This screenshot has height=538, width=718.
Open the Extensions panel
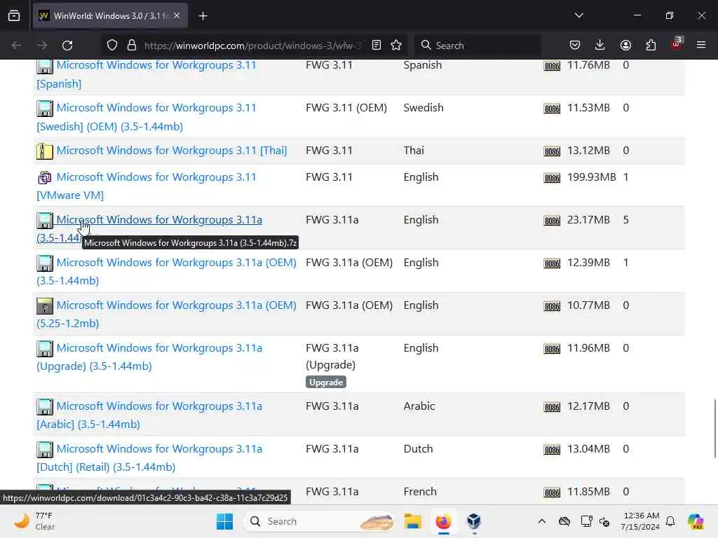click(x=651, y=46)
